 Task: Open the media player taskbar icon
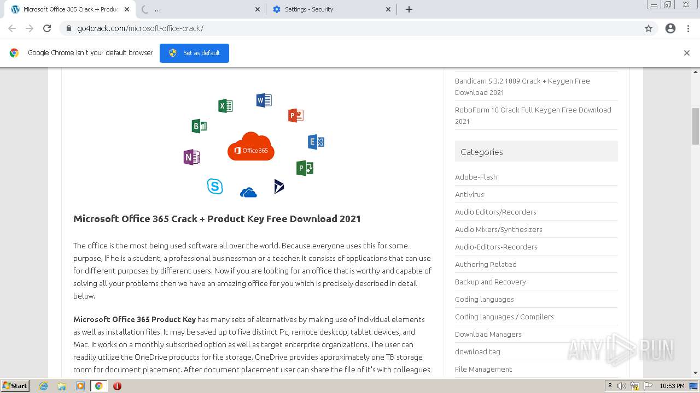80,386
